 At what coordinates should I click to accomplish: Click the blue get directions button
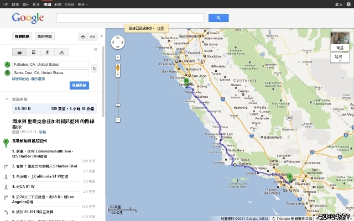(79, 85)
